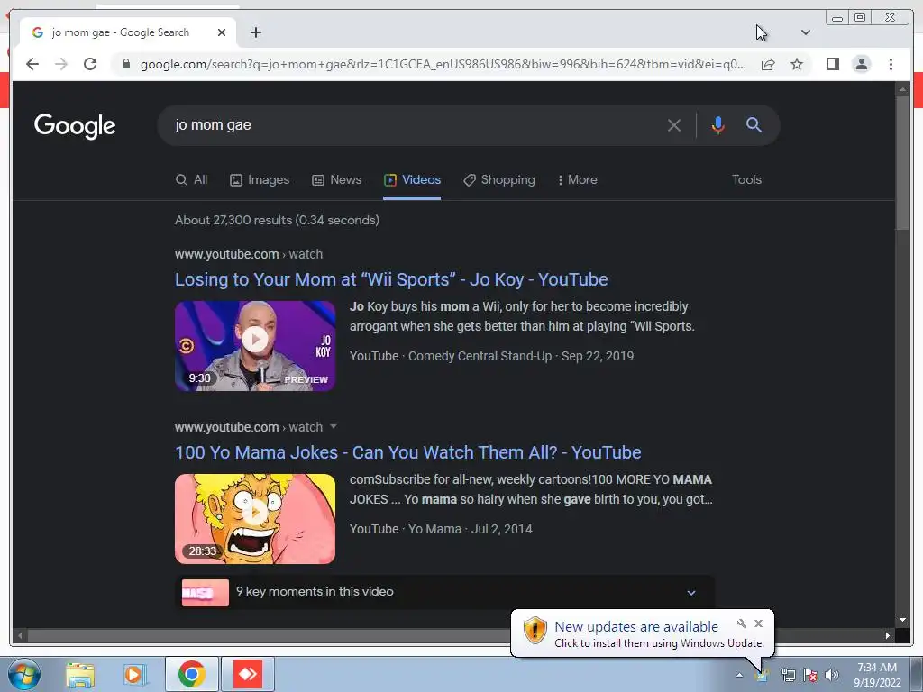Open the search Tools options
Screen dimensions: 923x692
click(746, 180)
